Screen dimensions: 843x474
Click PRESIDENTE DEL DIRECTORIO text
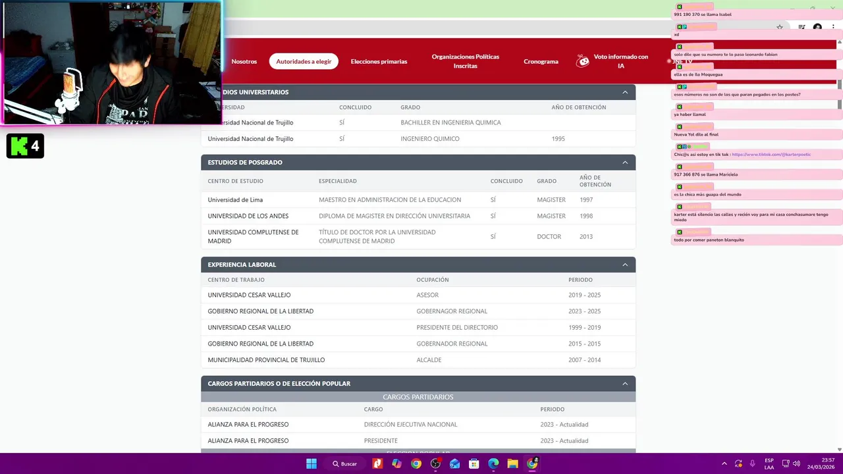click(457, 327)
